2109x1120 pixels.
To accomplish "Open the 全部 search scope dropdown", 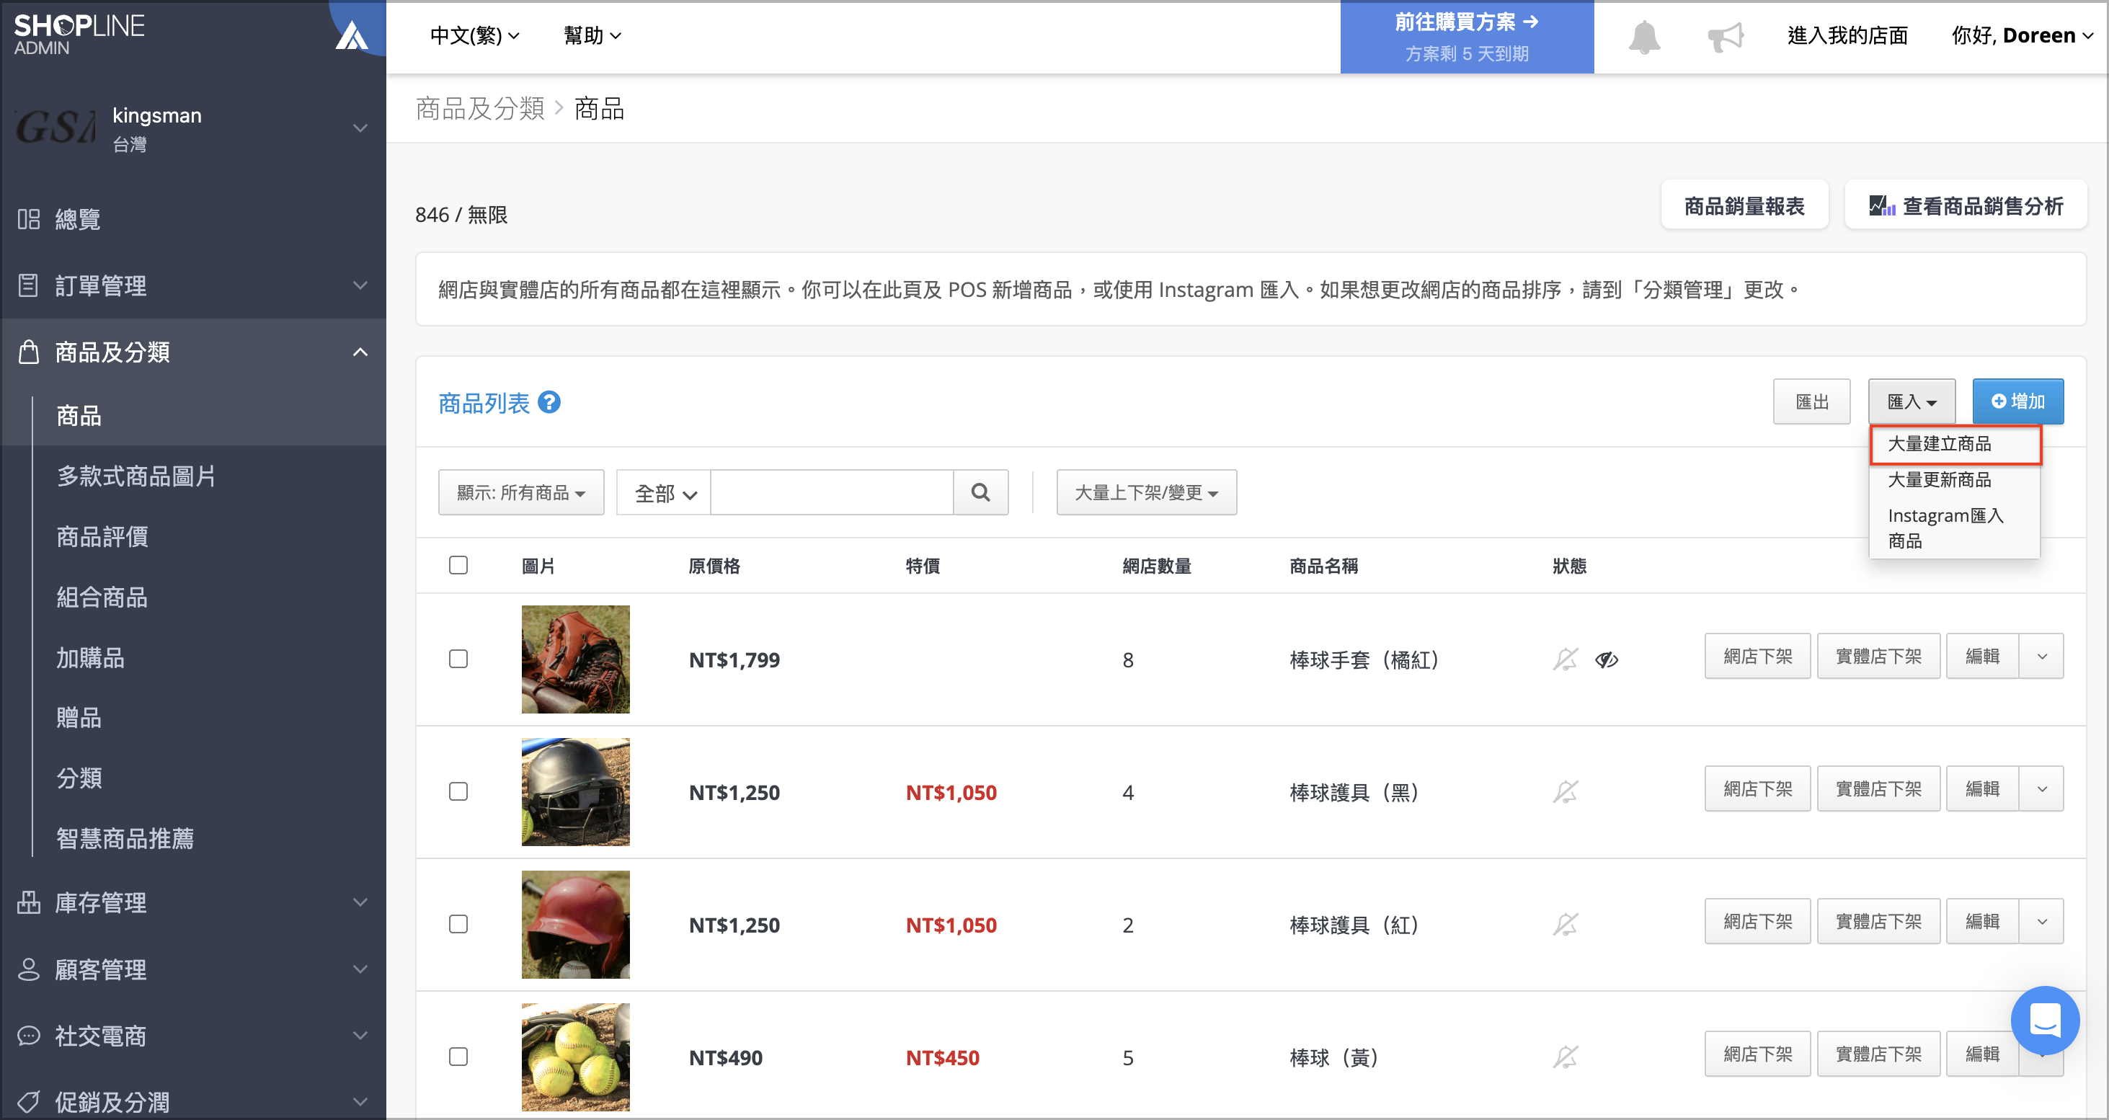I will click(x=664, y=492).
